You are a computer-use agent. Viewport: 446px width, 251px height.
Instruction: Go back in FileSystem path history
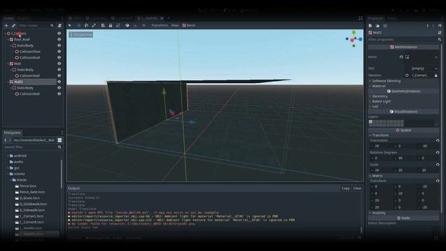(6, 140)
